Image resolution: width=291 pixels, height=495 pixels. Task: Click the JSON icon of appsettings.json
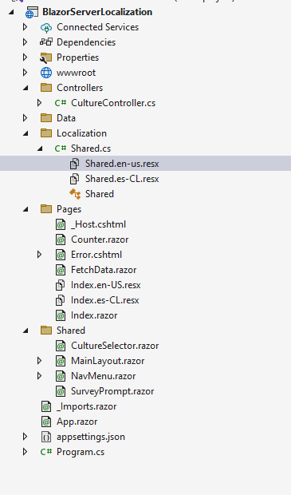46,437
